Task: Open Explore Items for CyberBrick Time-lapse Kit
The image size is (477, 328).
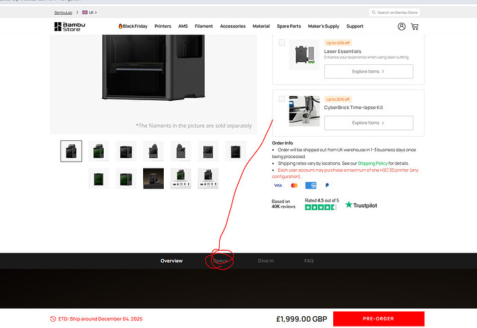Action: (368, 123)
